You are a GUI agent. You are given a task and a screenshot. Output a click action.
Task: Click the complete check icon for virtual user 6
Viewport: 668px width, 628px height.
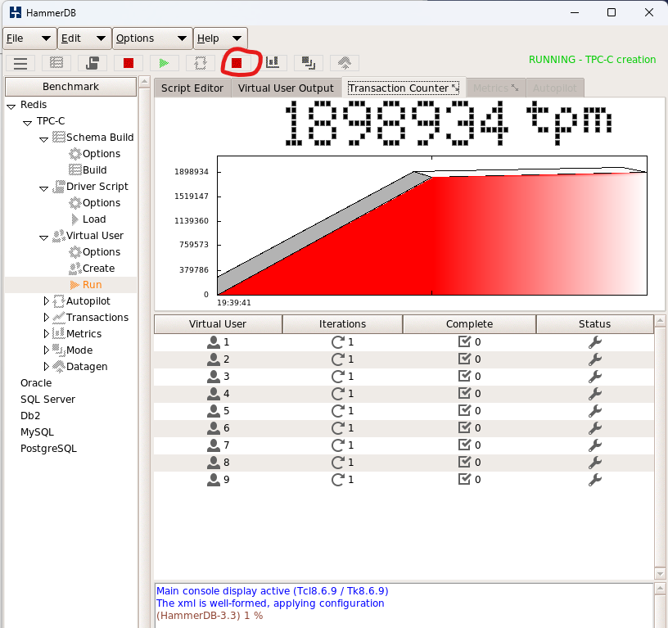click(x=464, y=427)
